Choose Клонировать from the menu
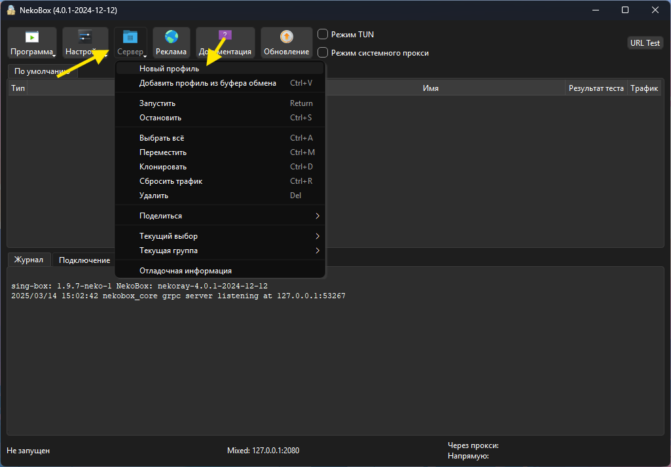This screenshot has width=671, height=467. point(220,167)
